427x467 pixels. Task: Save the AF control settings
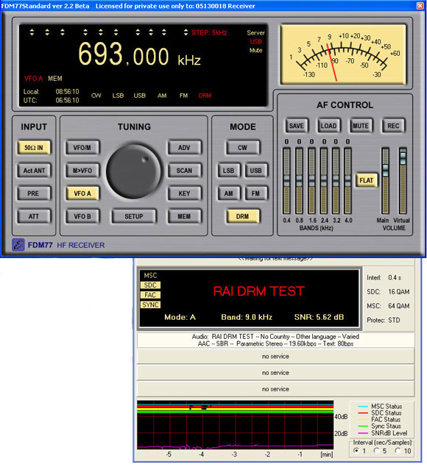[x=297, y=126]
